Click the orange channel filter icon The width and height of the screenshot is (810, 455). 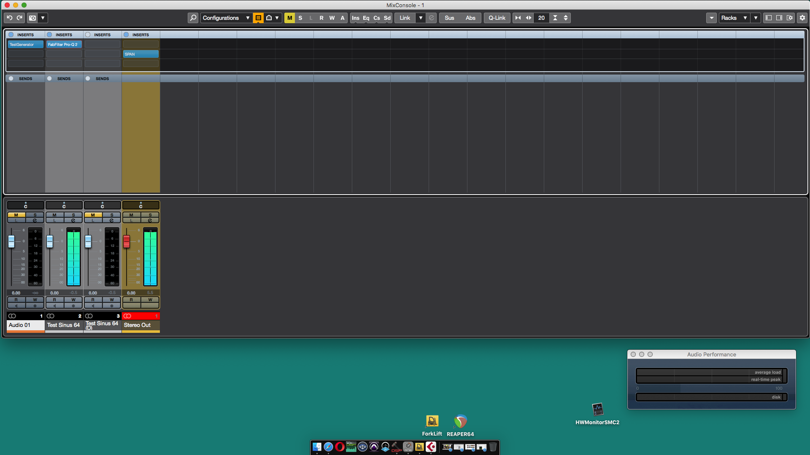pyautogui.click(x=258, y=18)
